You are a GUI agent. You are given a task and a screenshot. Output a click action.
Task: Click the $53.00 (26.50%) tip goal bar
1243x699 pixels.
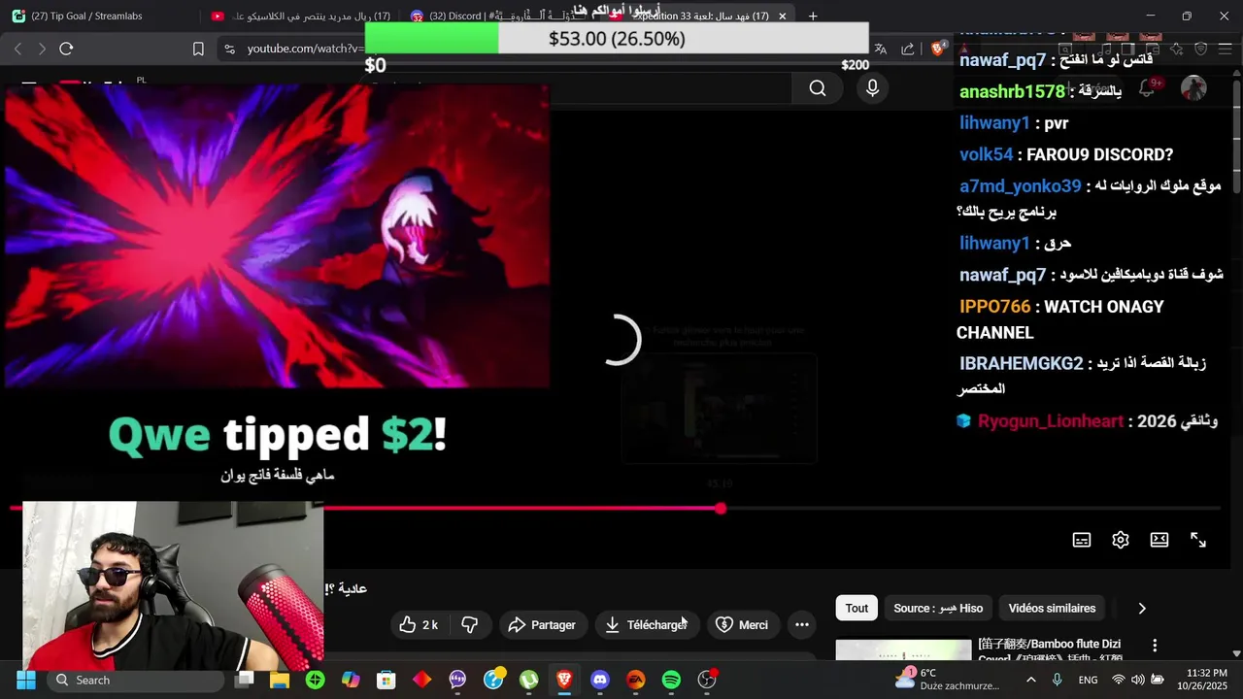point(617,39)
